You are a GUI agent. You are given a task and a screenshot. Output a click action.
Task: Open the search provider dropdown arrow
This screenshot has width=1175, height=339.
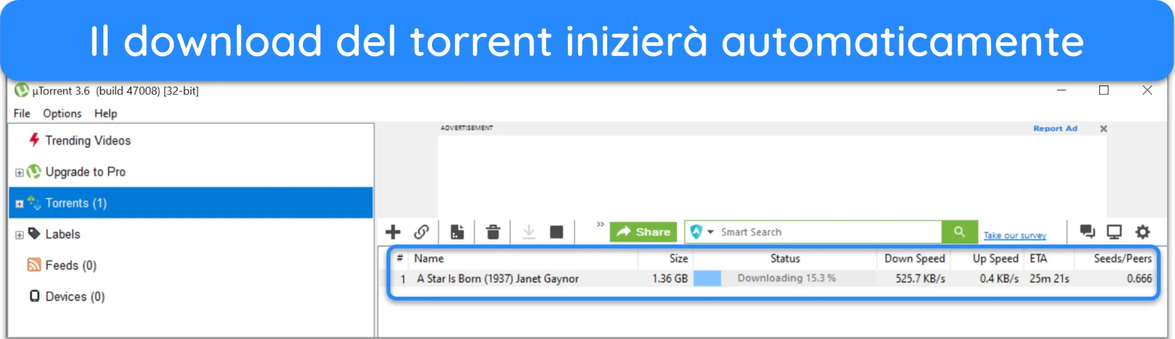tap(711, 232)
